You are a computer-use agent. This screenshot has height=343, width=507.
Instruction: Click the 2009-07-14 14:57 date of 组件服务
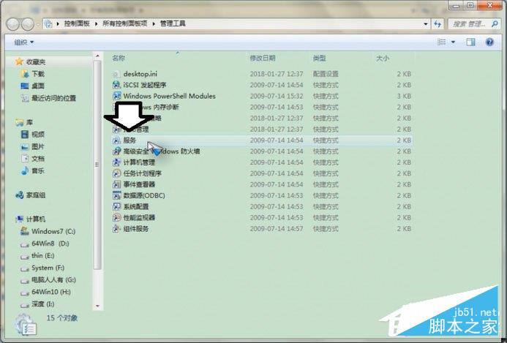pos(277,229)
